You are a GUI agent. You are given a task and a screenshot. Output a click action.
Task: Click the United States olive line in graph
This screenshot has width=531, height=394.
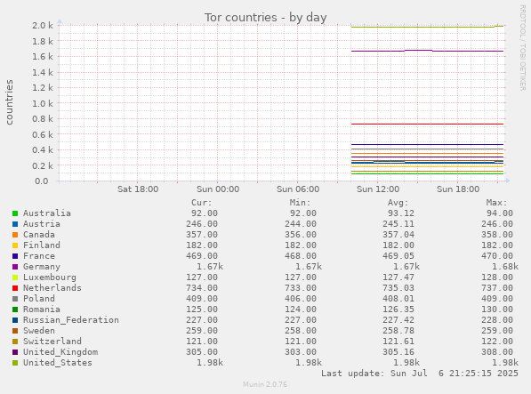pos(427,27)
